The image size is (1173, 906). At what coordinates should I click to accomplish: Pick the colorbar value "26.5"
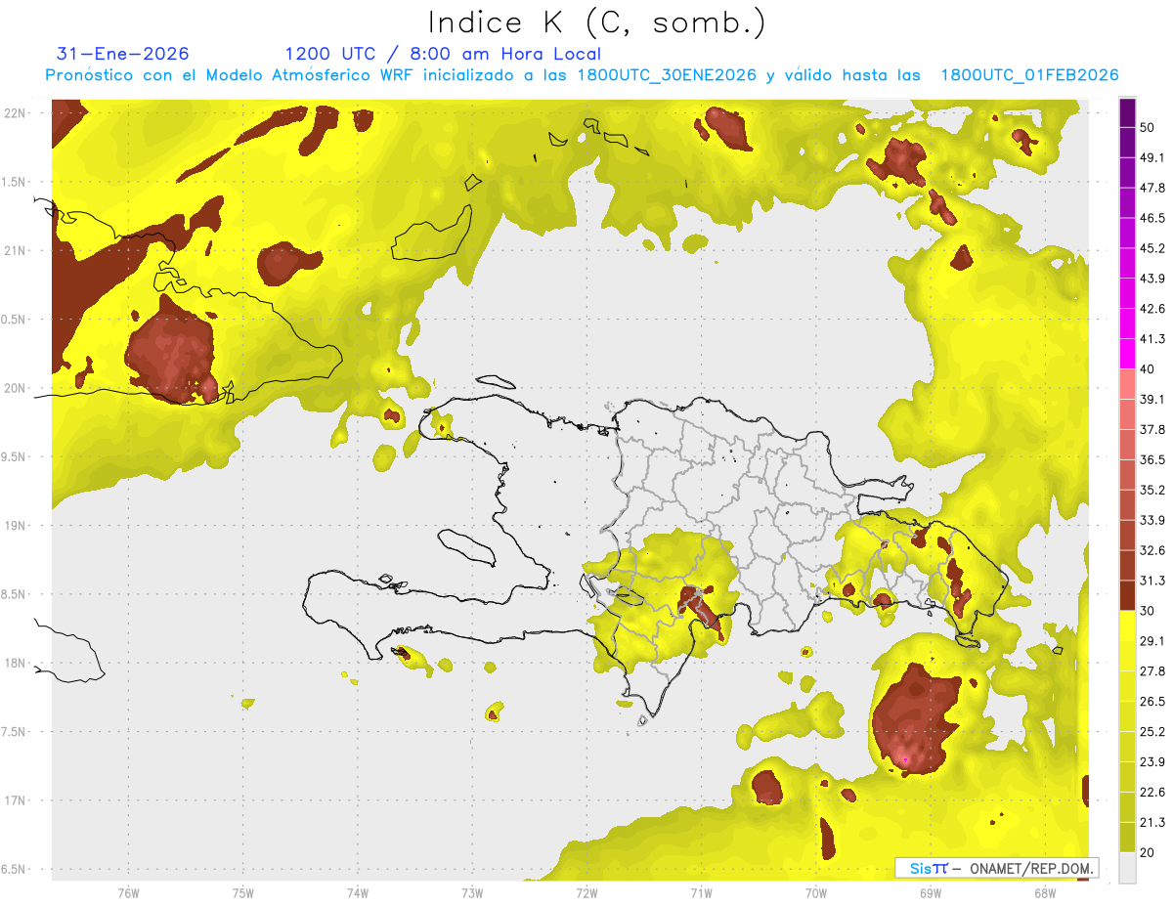pyautogui.click(x=1152, y=702)
